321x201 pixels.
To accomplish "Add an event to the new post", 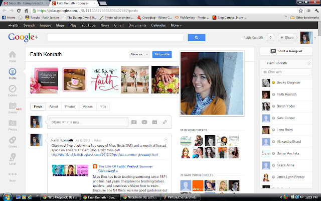I will coord(154,122).
